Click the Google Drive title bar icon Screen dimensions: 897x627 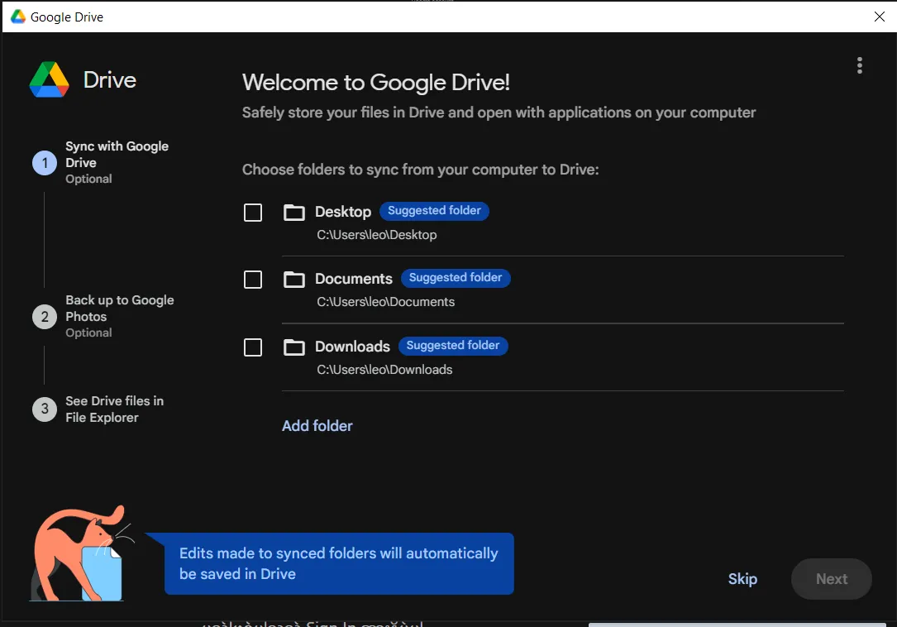[x=18, y=17]
